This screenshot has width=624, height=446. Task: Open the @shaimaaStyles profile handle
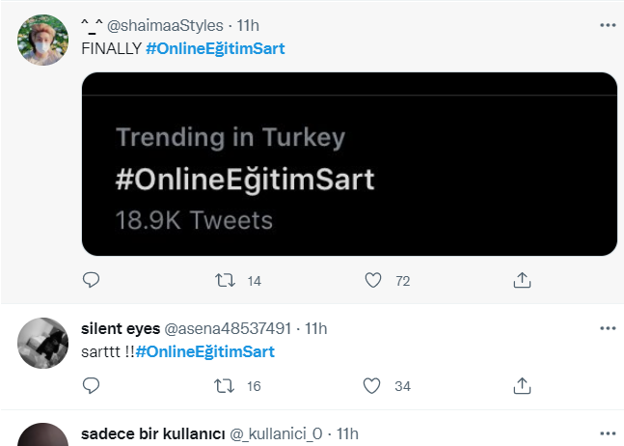(165, 25)
